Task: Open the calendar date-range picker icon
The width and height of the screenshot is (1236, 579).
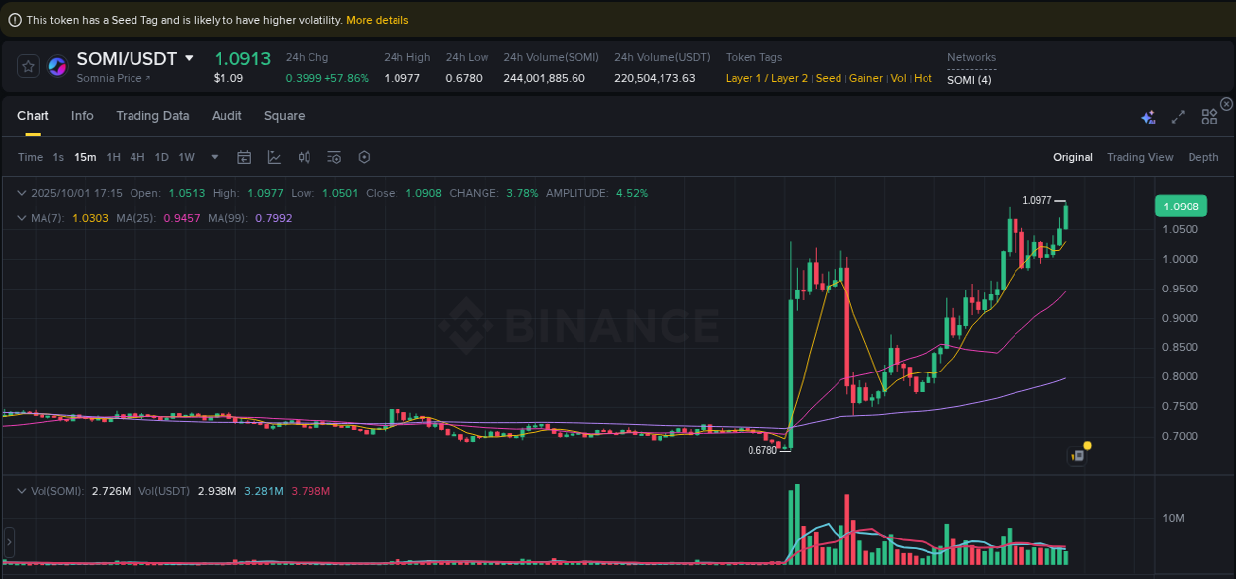Action: point(244,157)
